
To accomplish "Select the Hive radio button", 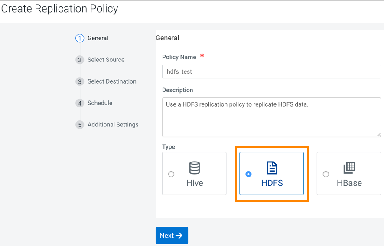I will [171, 174].
